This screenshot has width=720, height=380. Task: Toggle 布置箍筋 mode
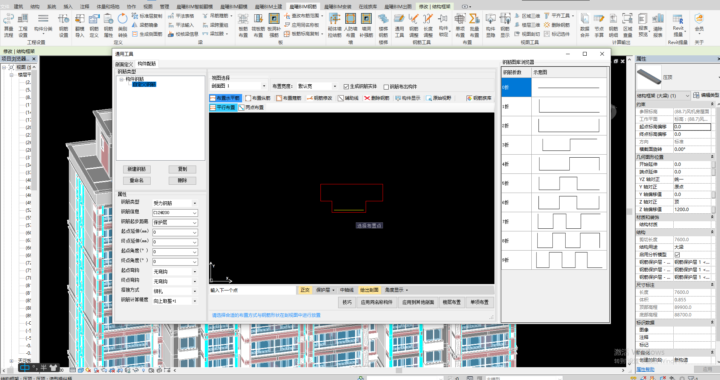[289, 98]
